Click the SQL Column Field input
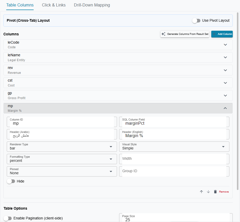Viewport: 240px width, 222px height. pos(174,122)
